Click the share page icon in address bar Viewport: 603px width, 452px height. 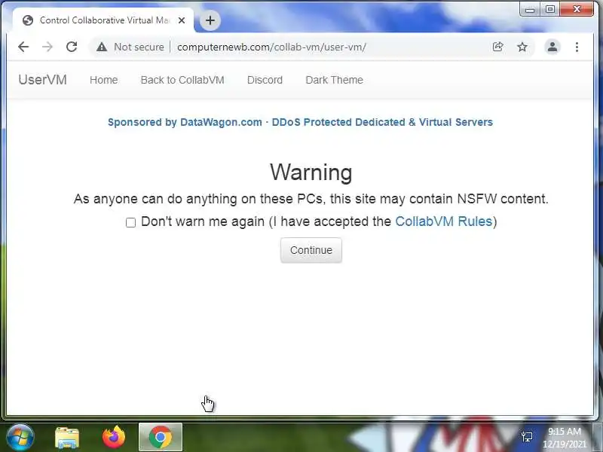tap(498, 47)
